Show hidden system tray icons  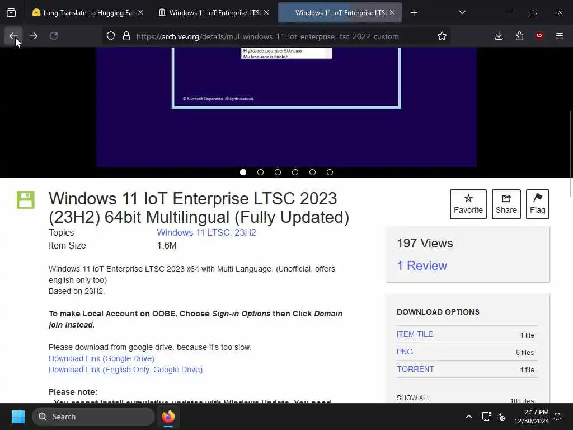tap(469, 417)
